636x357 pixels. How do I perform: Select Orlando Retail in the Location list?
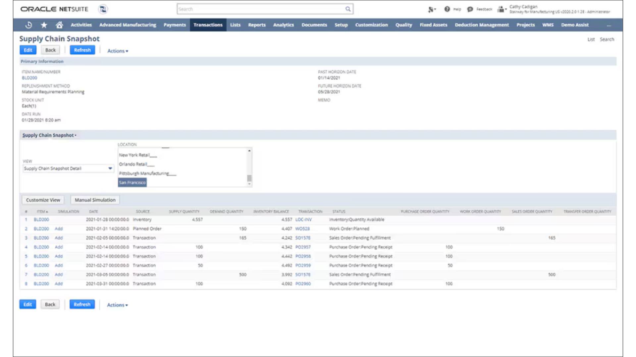[136, 164]
